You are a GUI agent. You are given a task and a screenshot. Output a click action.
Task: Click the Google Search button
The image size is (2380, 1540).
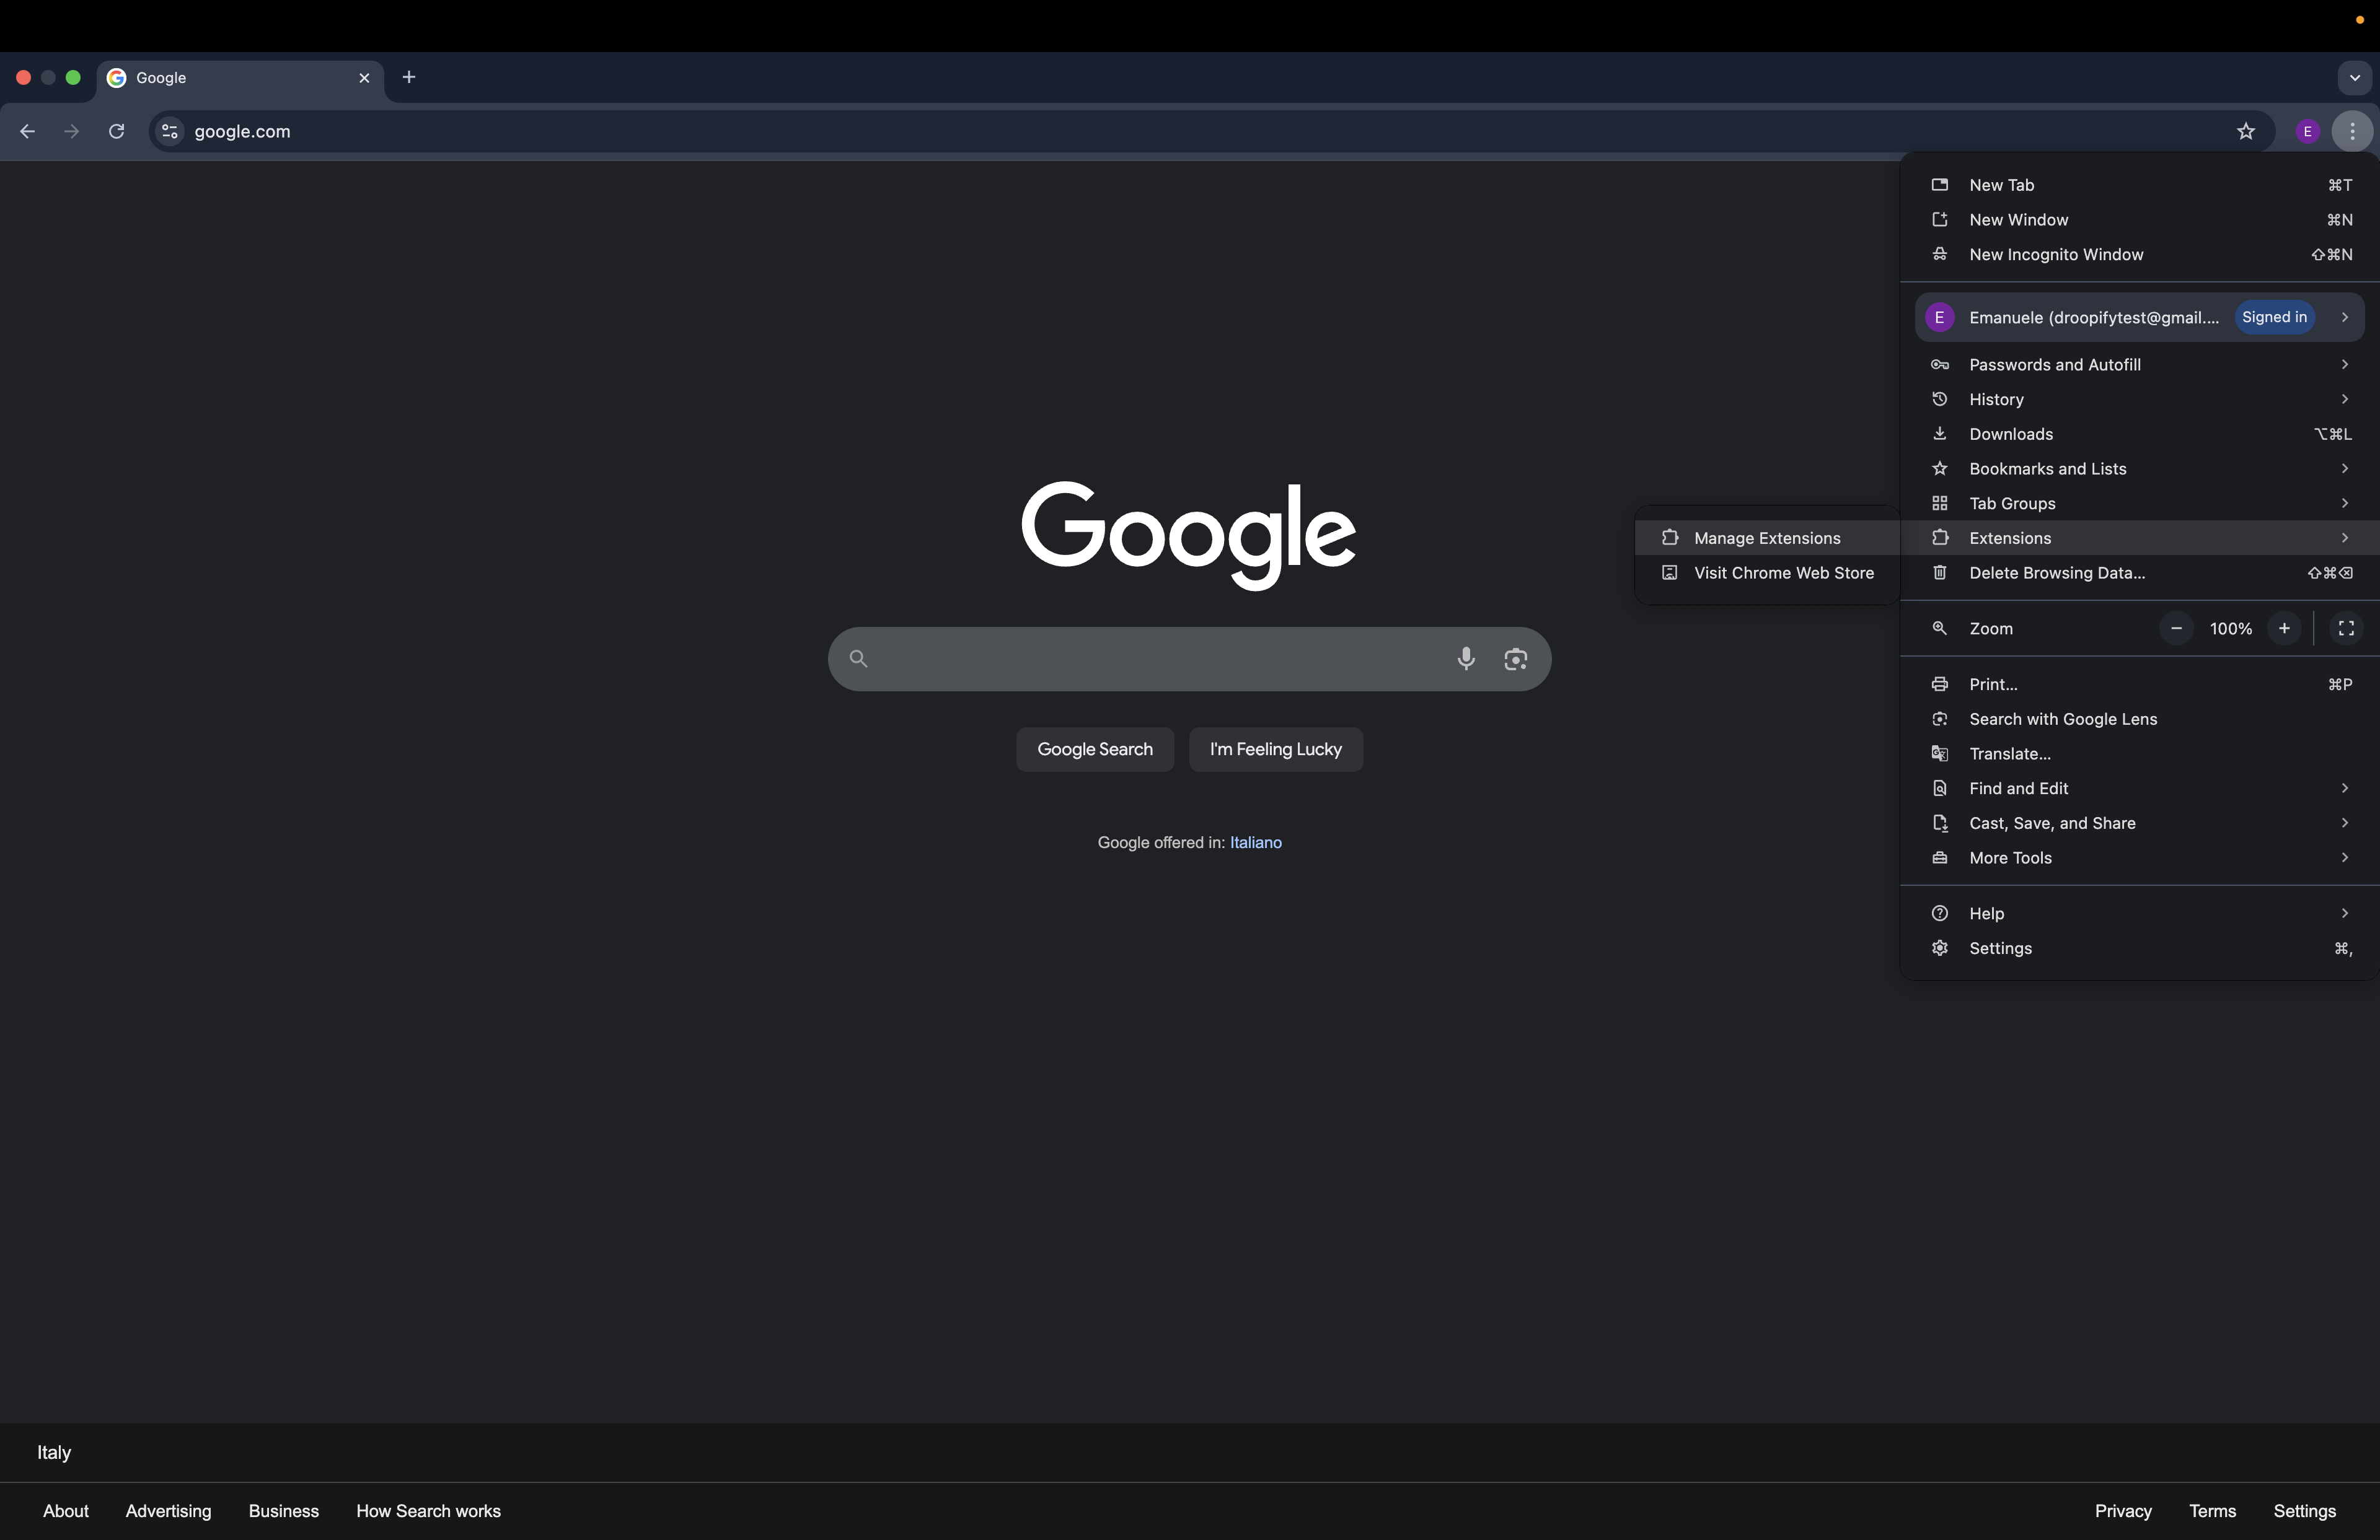coord(1095,750)
